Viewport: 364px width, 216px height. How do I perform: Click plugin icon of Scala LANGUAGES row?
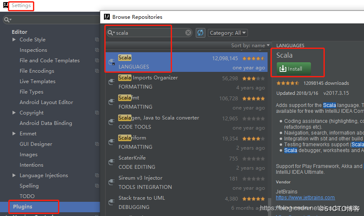[111, 62]
